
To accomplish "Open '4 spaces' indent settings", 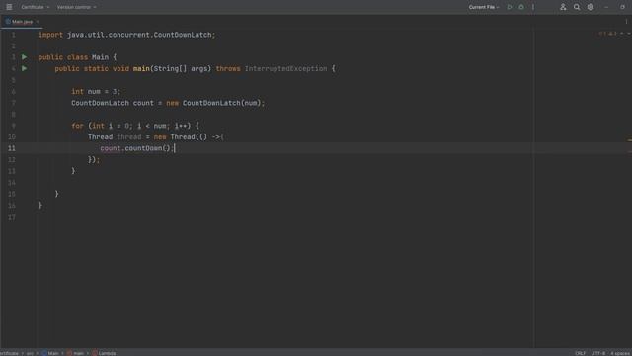I will (620, 353).
